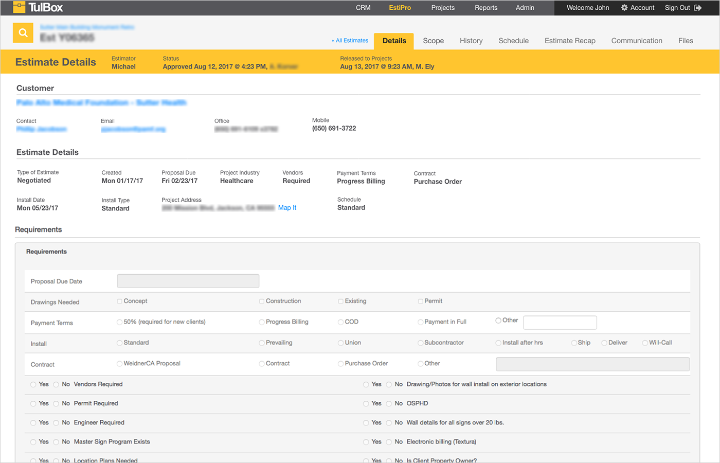Screen dimensions: 720x463
Task: Open the blurred customer name link
Action: (101, 102)
